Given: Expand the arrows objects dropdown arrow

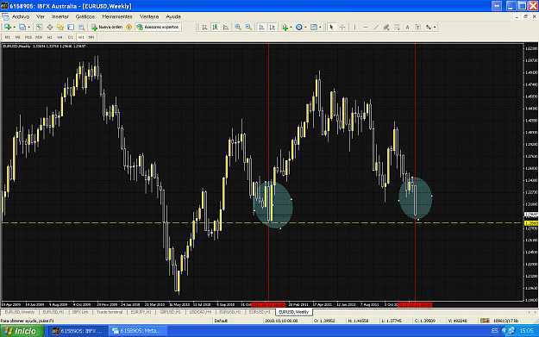Looking at the screenshot, I should [435, 27].
